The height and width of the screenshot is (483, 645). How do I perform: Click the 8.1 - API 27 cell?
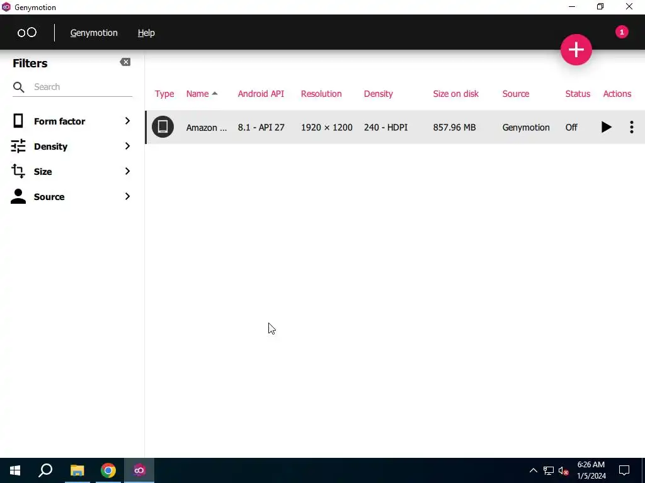[x=261, y=127]
